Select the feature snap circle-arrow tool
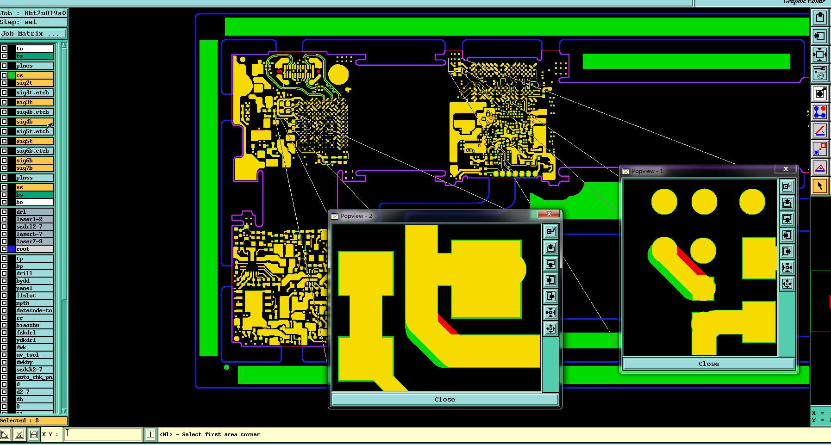 point(820,93)
